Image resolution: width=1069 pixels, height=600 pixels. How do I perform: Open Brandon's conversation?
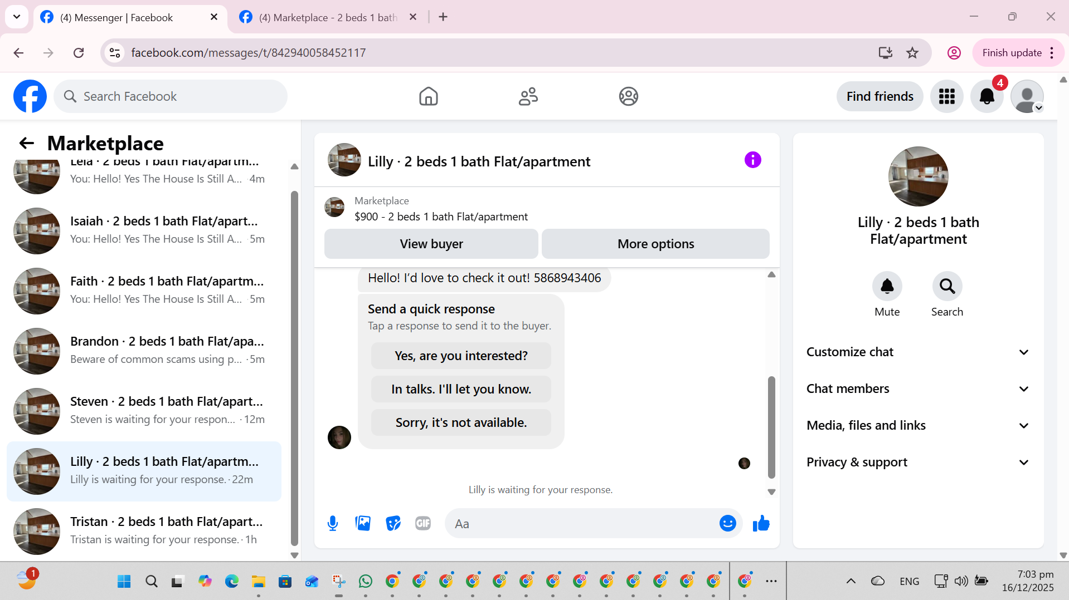point(144,351)
